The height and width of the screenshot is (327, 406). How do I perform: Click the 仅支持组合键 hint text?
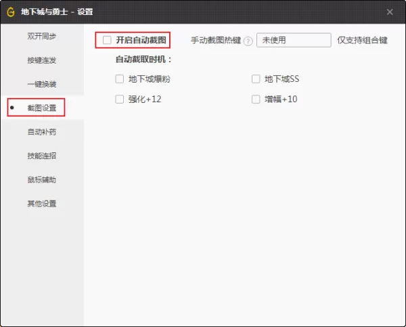click(362, 40)
